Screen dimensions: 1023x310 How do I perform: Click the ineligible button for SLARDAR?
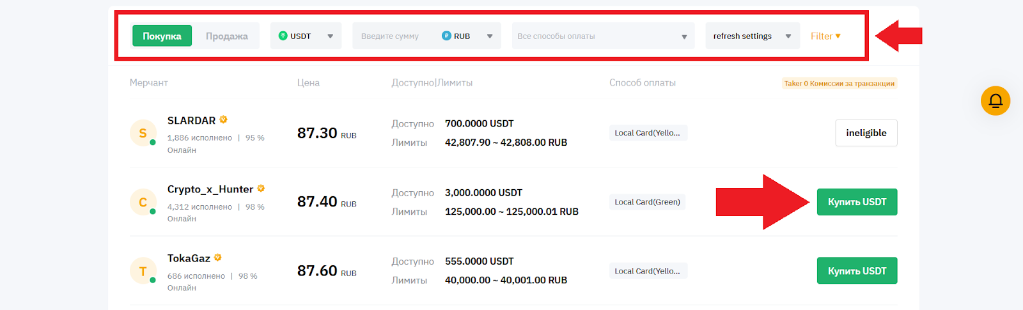(866, 133)
